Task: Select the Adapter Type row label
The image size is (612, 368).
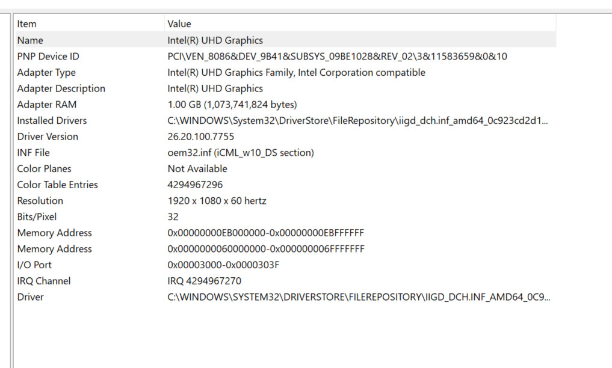Action: [x=46, y=73]
